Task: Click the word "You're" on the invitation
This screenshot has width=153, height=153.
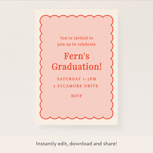Action: click(x=66, y=38)
